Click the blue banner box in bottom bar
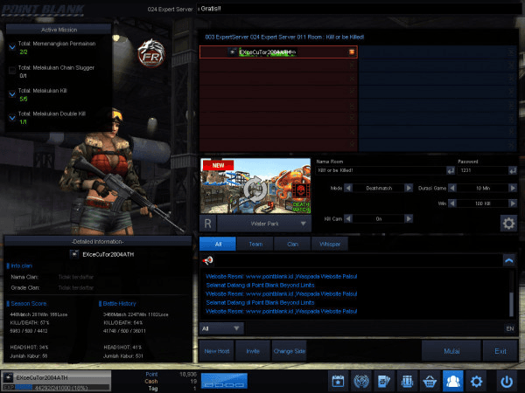This screenshot has width=525, height=393. [x=224, y=382]
